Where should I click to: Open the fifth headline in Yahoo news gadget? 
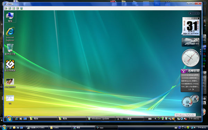pyautogui.click(x=190, y=87)
